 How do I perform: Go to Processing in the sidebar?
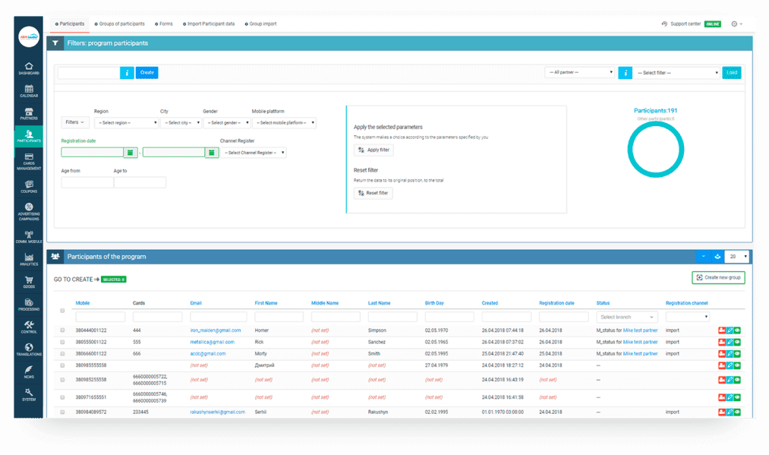pyautogui.click(x=29, y=305)
